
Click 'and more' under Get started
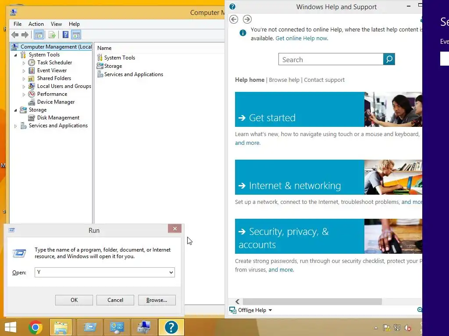click(247, 143)
